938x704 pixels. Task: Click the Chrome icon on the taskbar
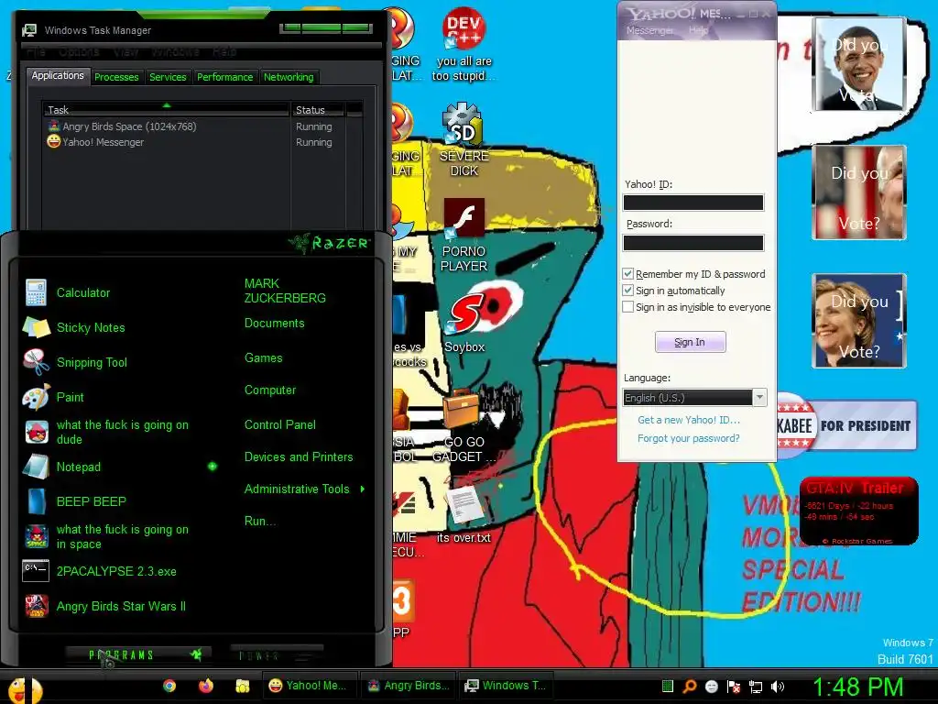coord(169,686)
